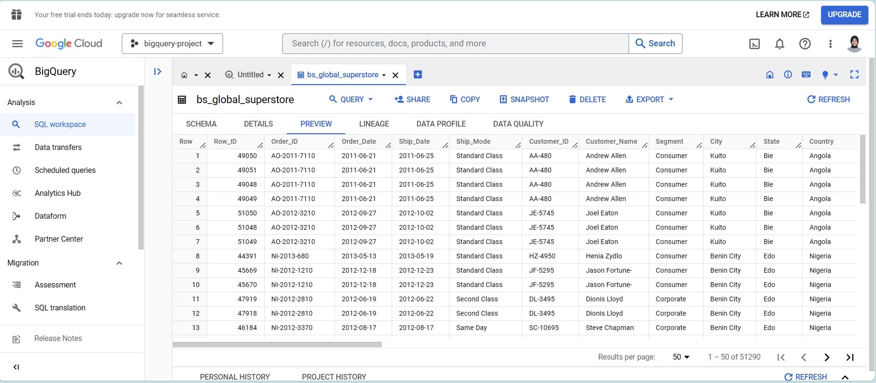This screenshot has height=383, width=876.
Task: Focus the resource search field
Action: (x=456, y=43)
